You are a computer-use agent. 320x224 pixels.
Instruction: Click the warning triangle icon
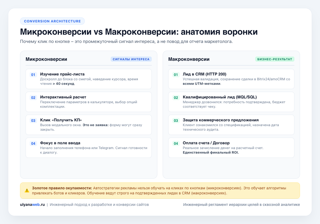click(27, 190)
